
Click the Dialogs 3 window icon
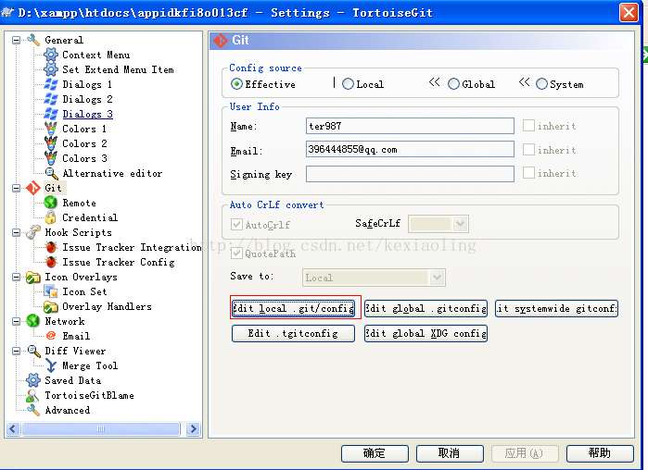(51, 114)
